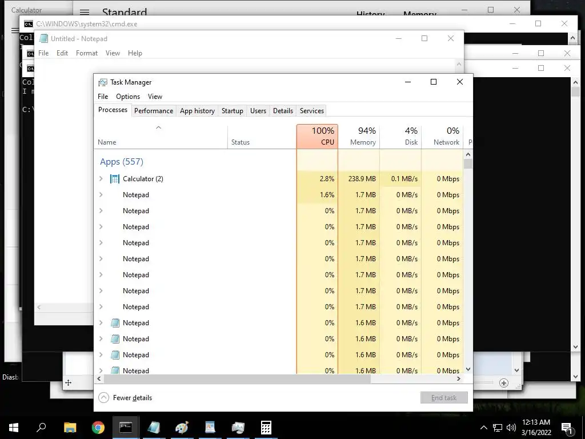The image size is (585, 439).
Task: Click the Task Manager title bar icon
Action: click(x=103, y=82)
